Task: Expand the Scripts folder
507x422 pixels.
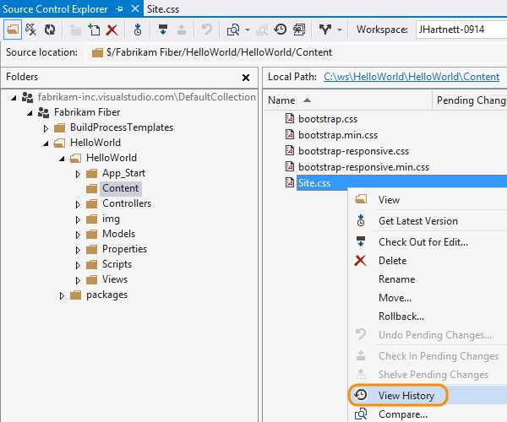Action: [x=78, y=265]
